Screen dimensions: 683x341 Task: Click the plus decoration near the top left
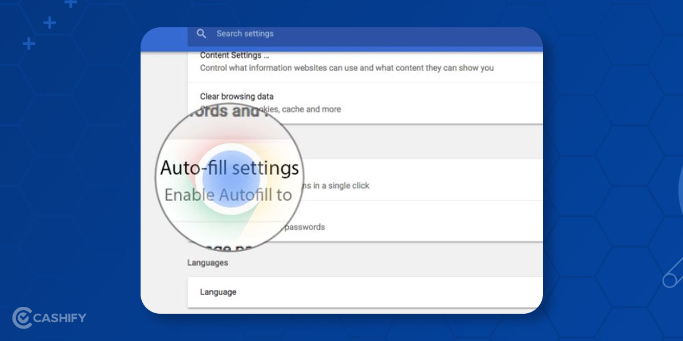(48, 24)
